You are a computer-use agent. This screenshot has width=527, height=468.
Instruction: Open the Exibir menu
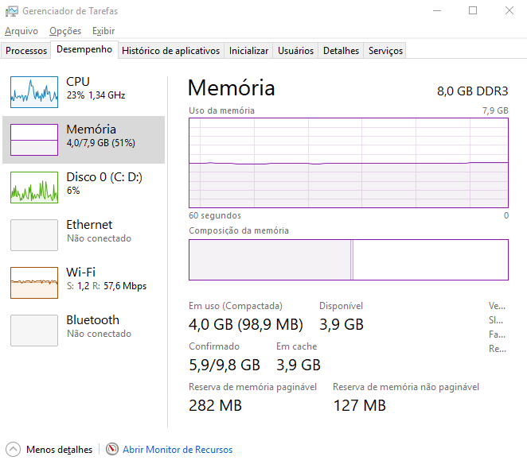pos(103,31)
